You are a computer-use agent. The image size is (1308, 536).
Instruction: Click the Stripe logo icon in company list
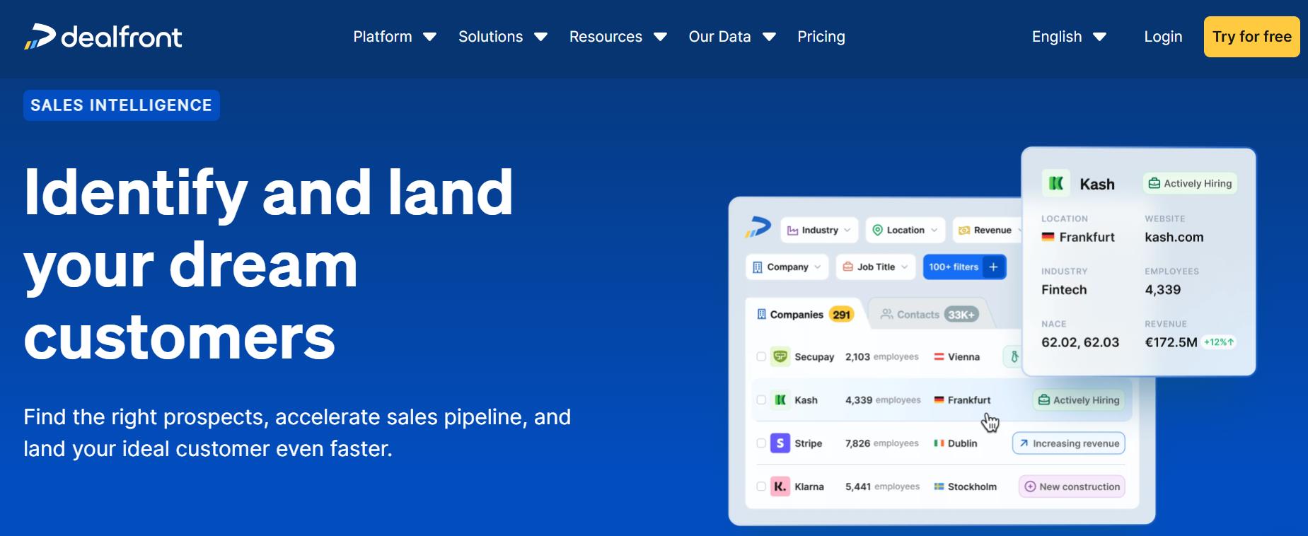pos(780,443)
